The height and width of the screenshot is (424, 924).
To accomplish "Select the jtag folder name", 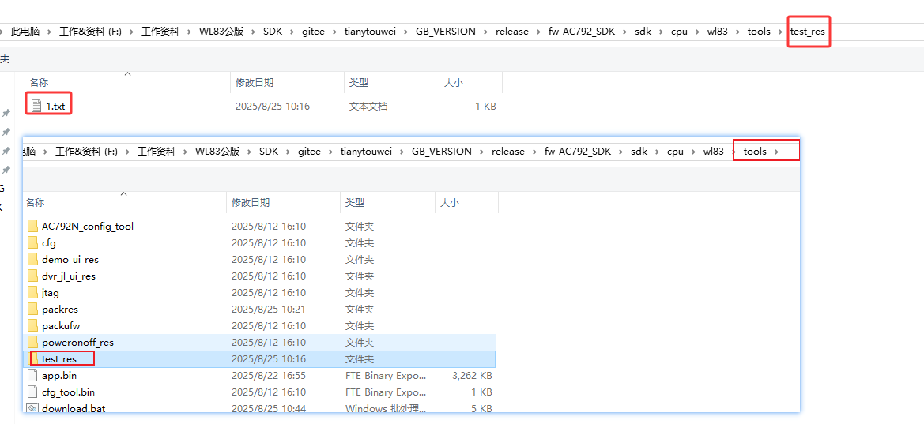I will (51, 292).
